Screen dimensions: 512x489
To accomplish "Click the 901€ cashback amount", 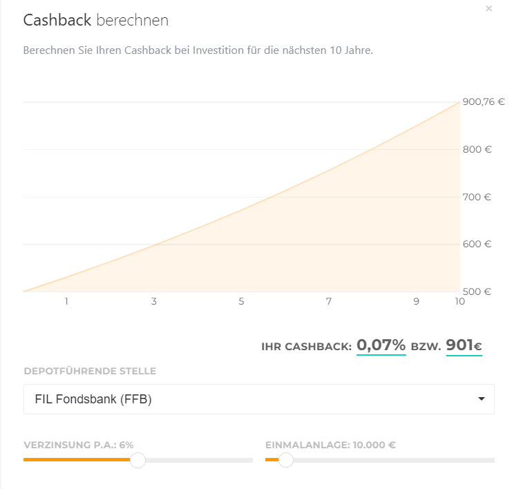I will (464, 345).
